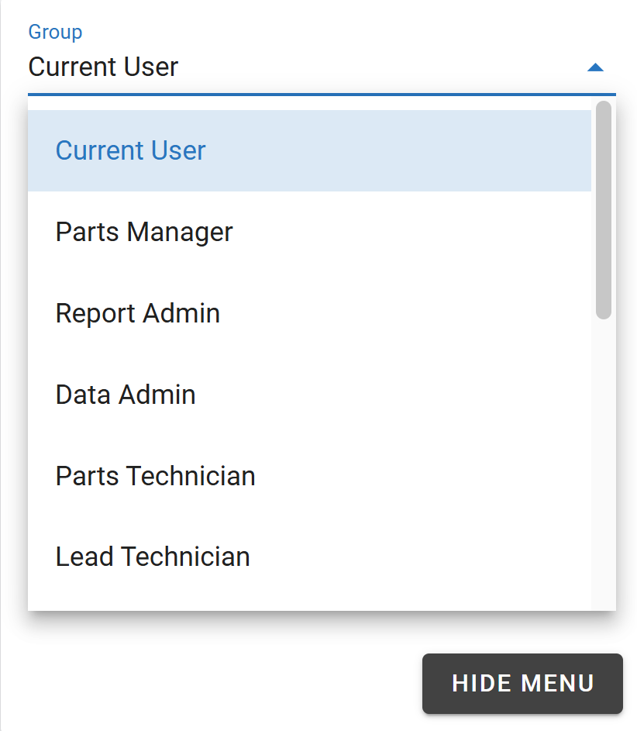Collapse the Group dropdown via the caret
This screenshot has width=637, height=731.
pyautogui.click(x=594, y=67)
